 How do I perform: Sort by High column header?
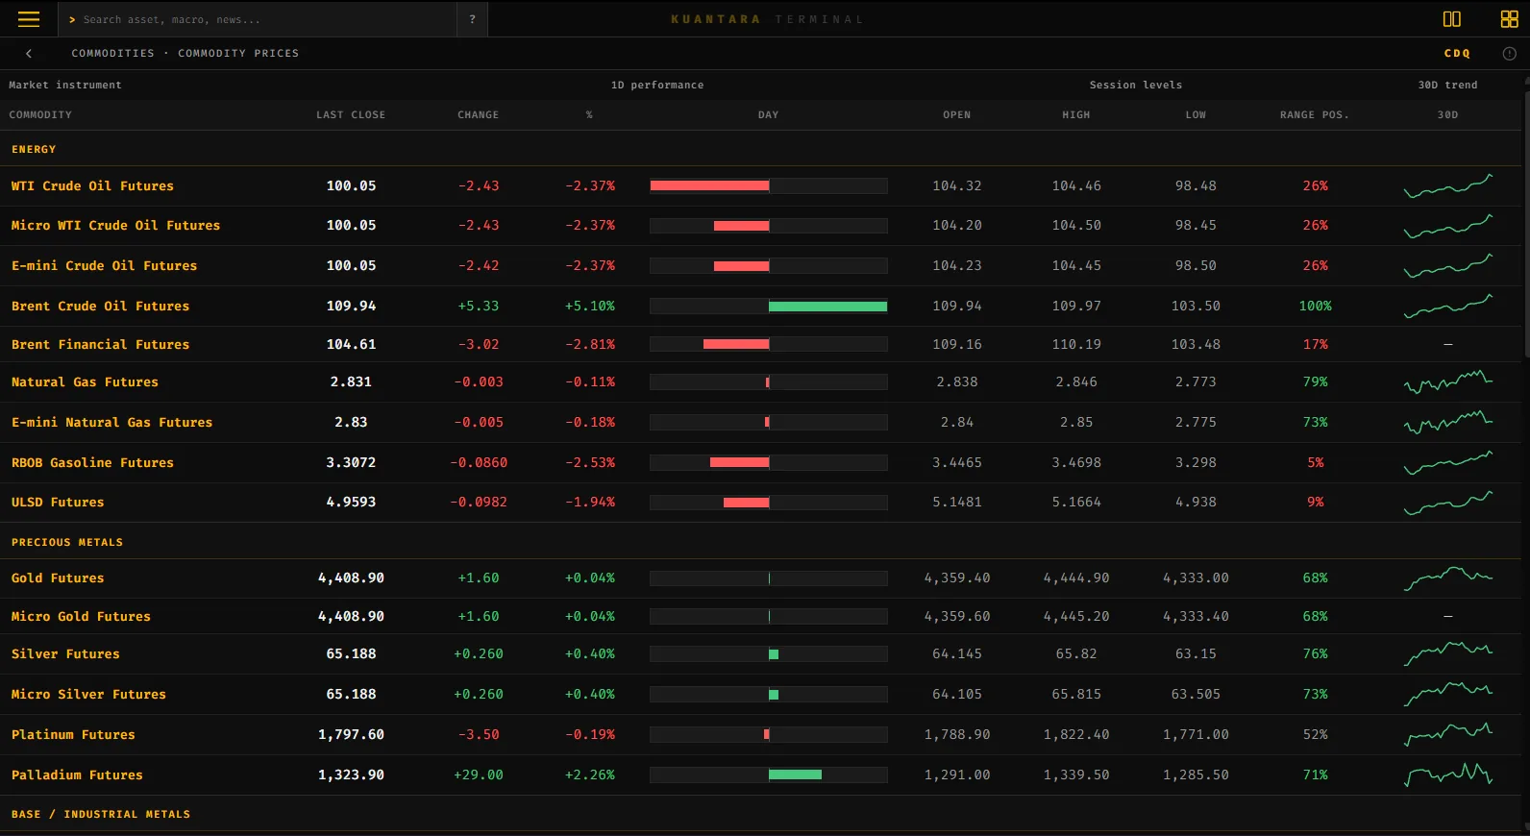pos(1076,115)
